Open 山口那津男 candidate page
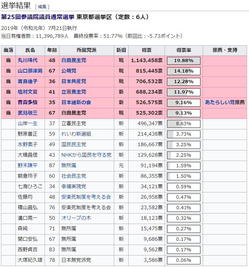Viewport: 249px width, 268px height. tap(30, 71)
